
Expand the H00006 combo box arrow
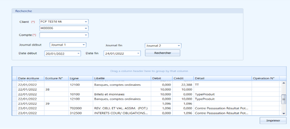pos(86,29)
